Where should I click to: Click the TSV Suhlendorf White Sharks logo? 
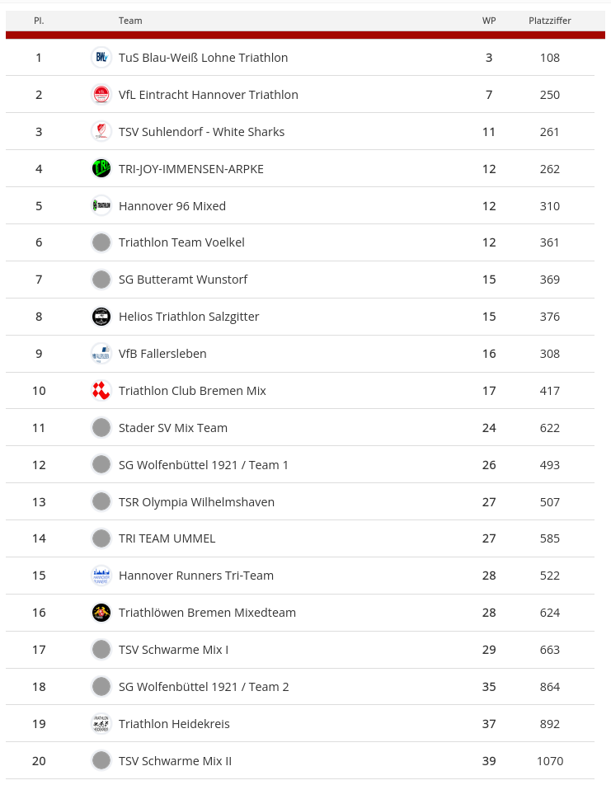click(x=101, y=132)
